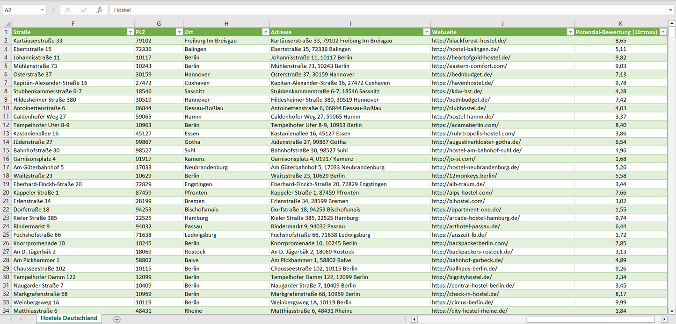Open the Potenzial-Bewertung filter dropdown
Viewport: 676px width, 324px height.
pos(662,32)
